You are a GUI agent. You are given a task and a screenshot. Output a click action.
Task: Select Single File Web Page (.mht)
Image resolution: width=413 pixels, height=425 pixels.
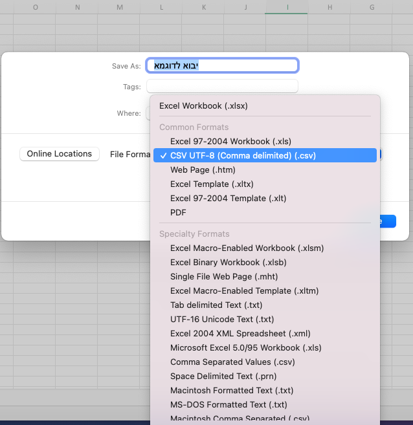pos(265,276)
